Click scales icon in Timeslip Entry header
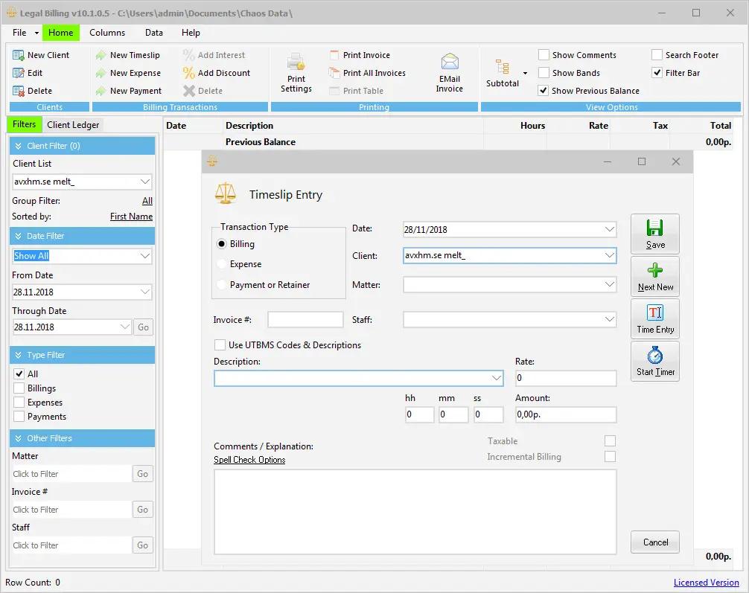Image resolution: width=749 pixels, height=593 pixels. click(x=226, y=193)
